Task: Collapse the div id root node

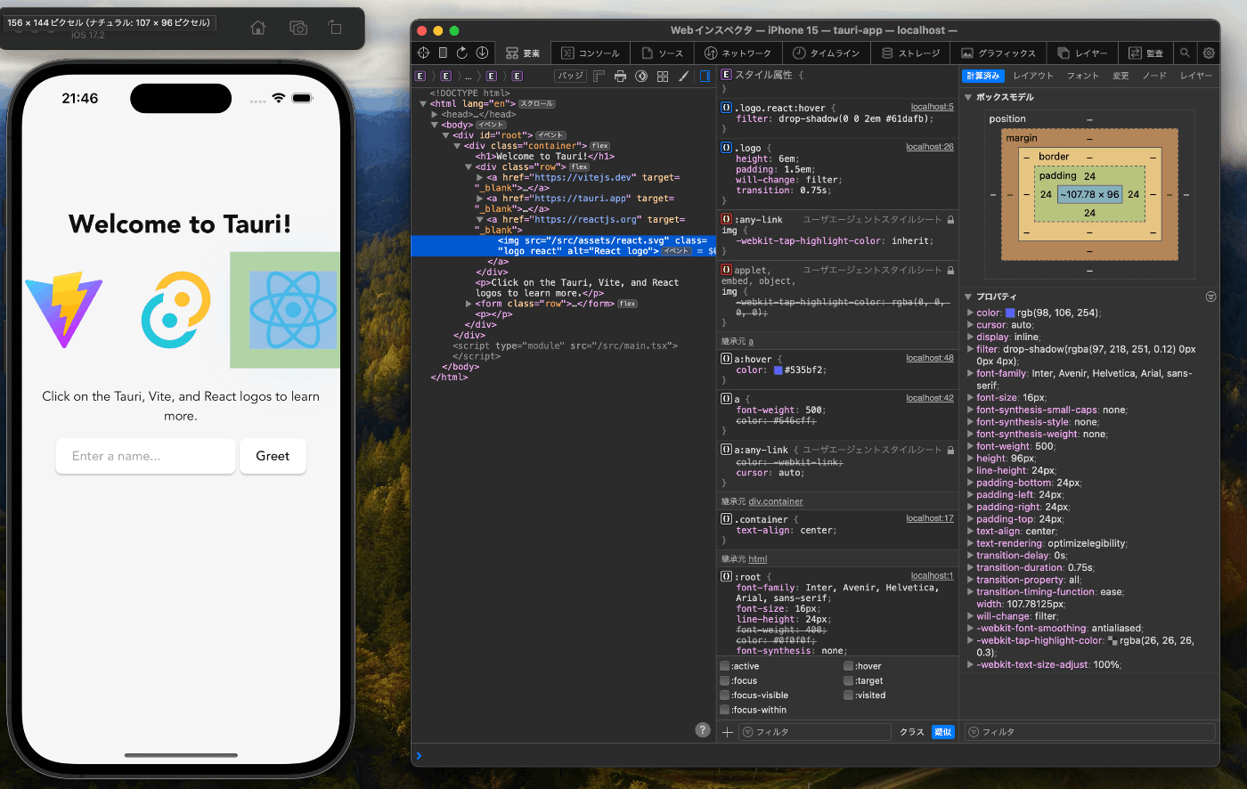Action: (446, 136)
